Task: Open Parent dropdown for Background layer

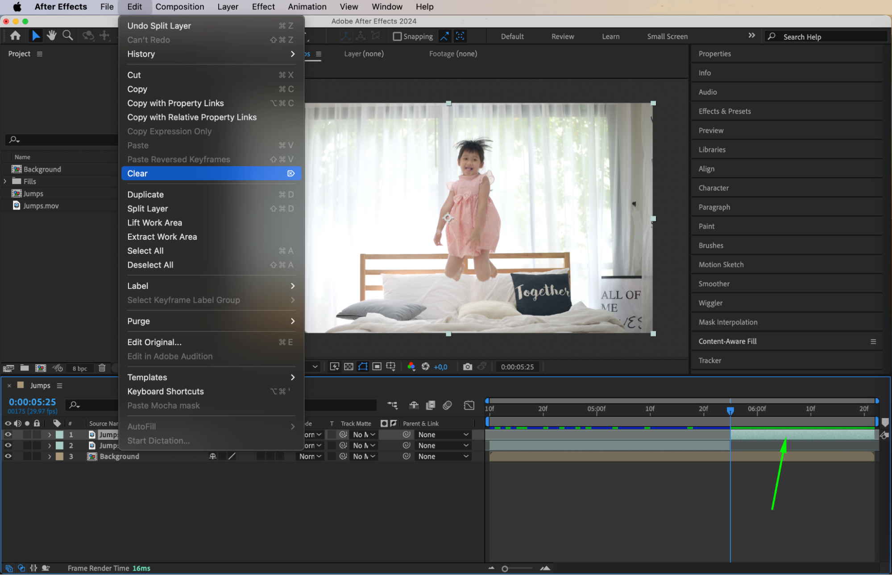Action: point(443,456)
